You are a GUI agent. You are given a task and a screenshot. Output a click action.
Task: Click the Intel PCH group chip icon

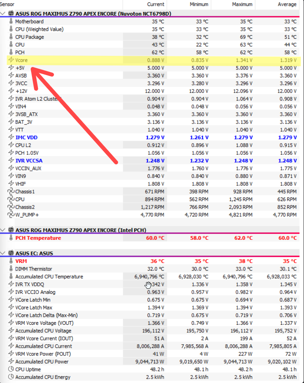click(x=11, y=230)
